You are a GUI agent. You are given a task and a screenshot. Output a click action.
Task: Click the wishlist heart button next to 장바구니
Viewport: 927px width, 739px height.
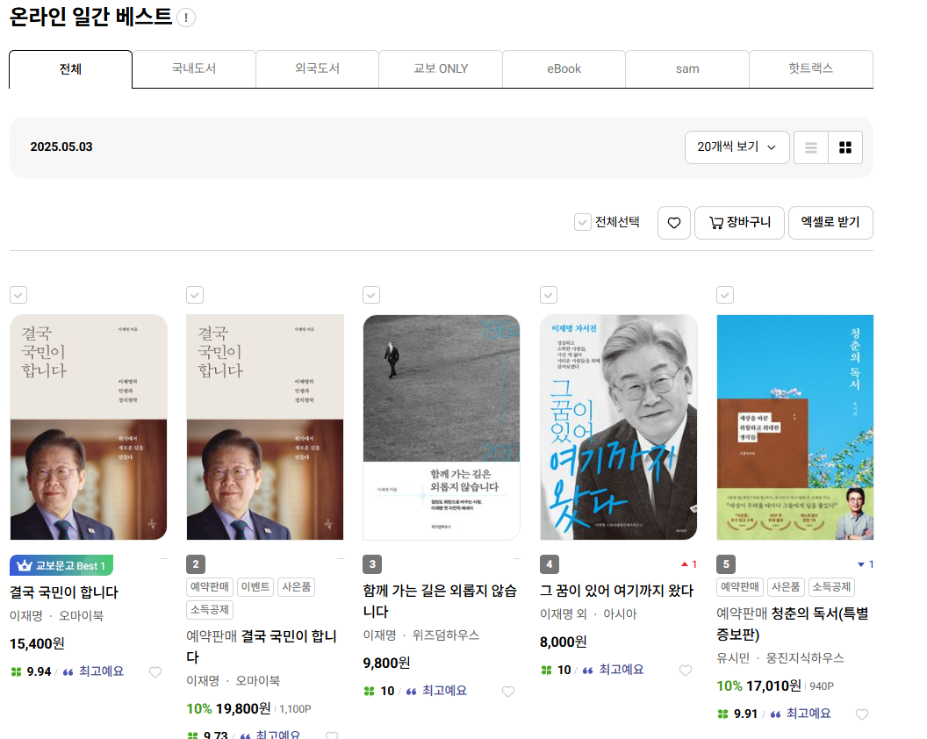click(673, 223)
